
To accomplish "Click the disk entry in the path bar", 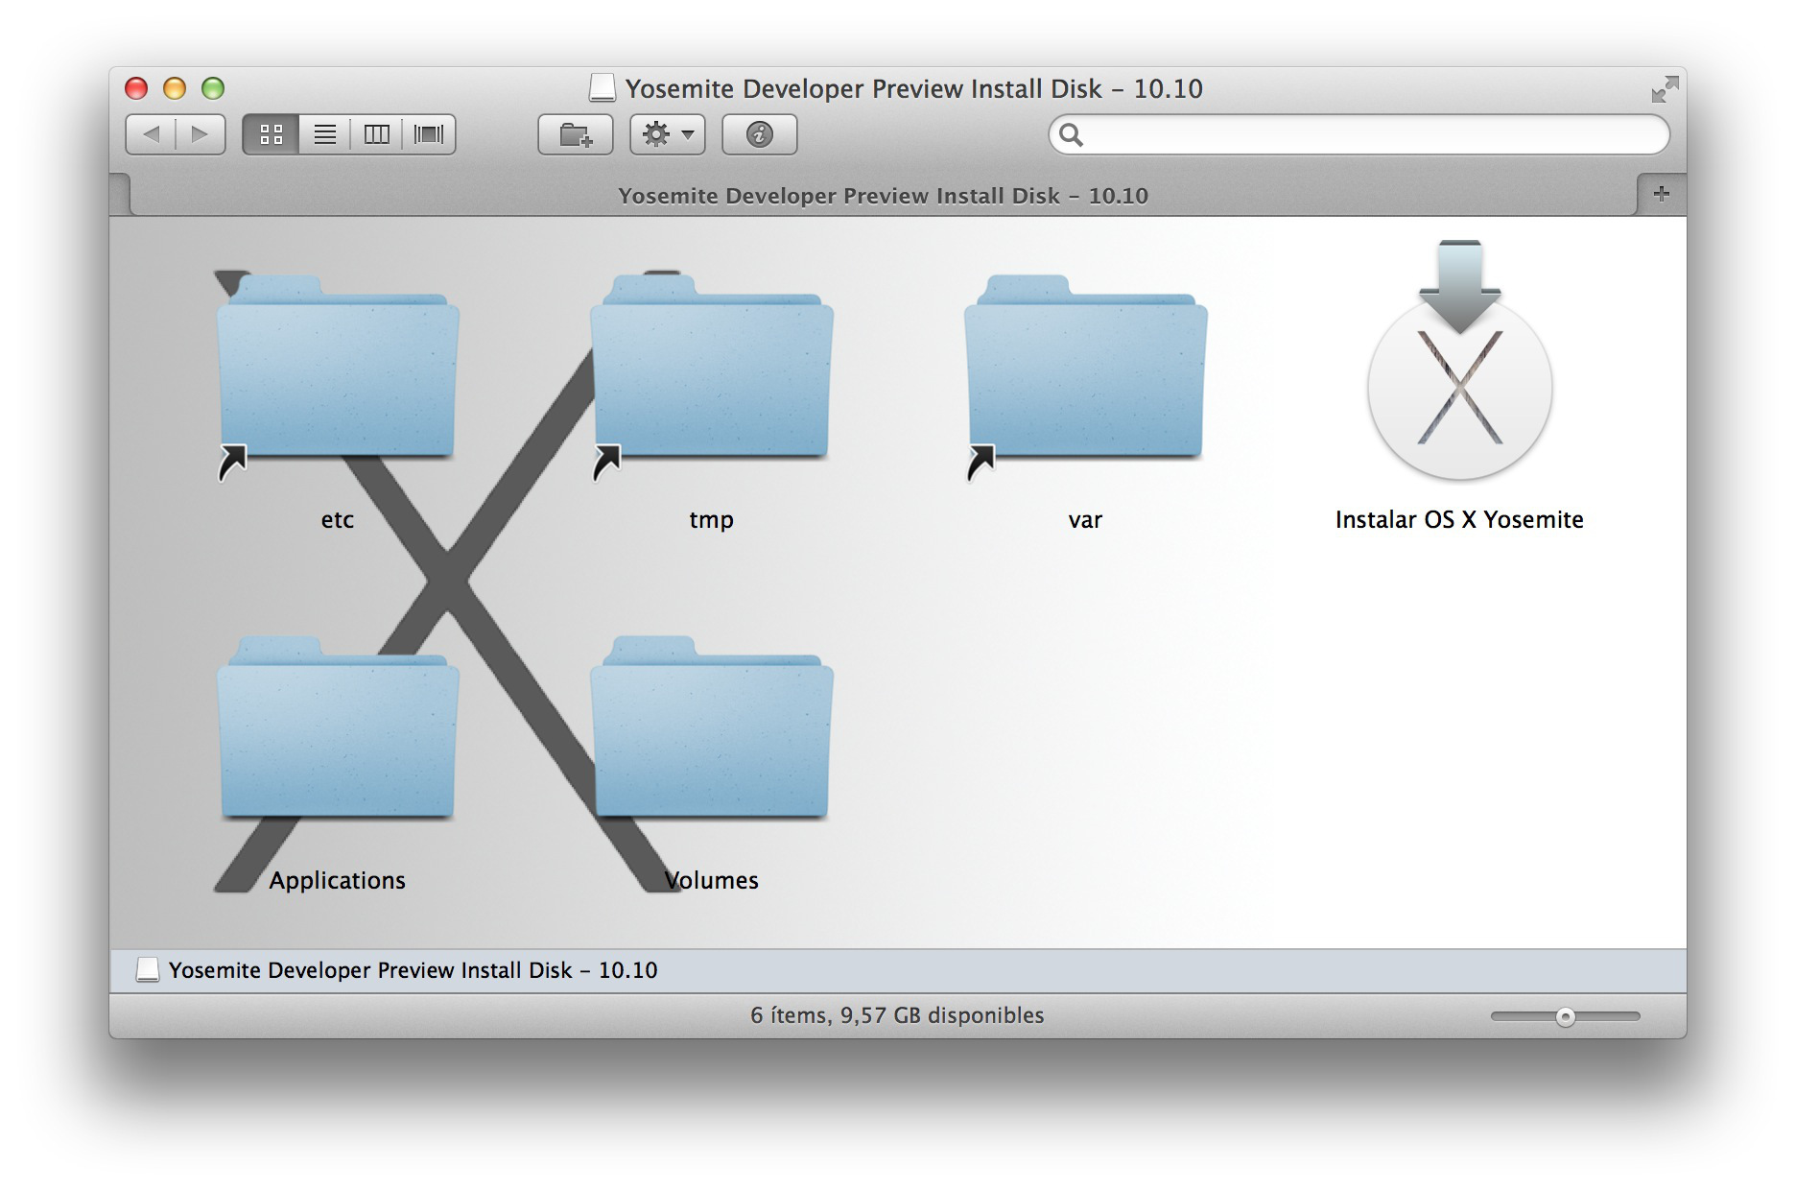I will point(397,970).
